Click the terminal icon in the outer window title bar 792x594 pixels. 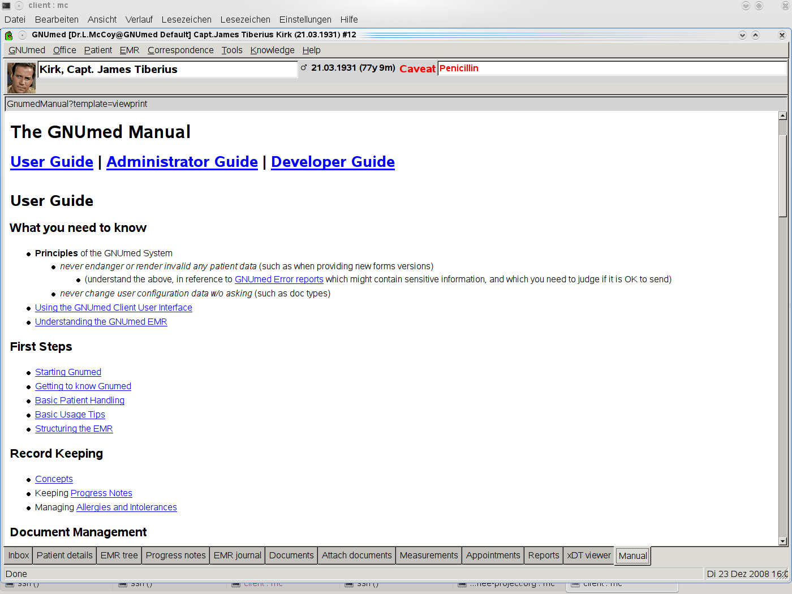pos(6,5)
